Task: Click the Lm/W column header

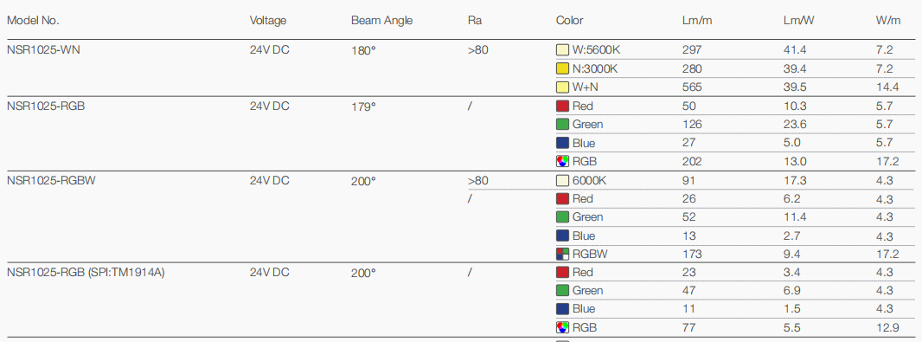Action: click(x=798, y=21)
